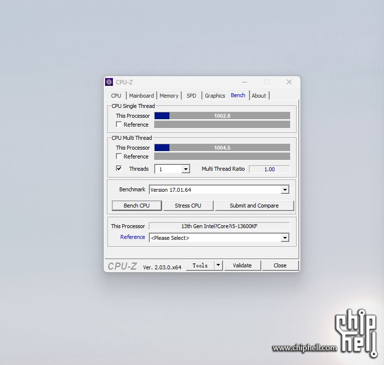
Task: Start the Bench CPU test
Action: click(137, 206)
